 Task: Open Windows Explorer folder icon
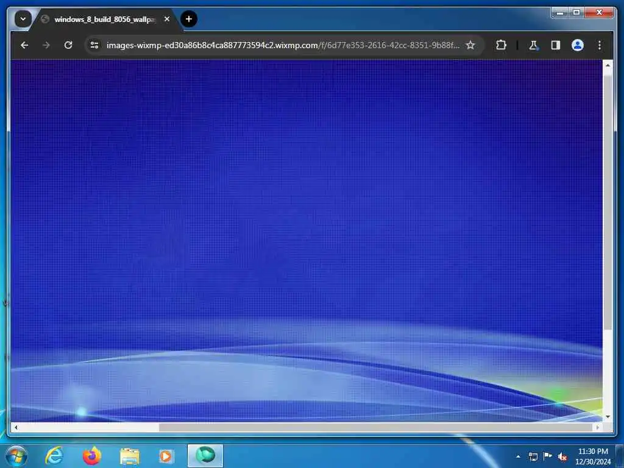pyautogui.click(x=130, y=456)
